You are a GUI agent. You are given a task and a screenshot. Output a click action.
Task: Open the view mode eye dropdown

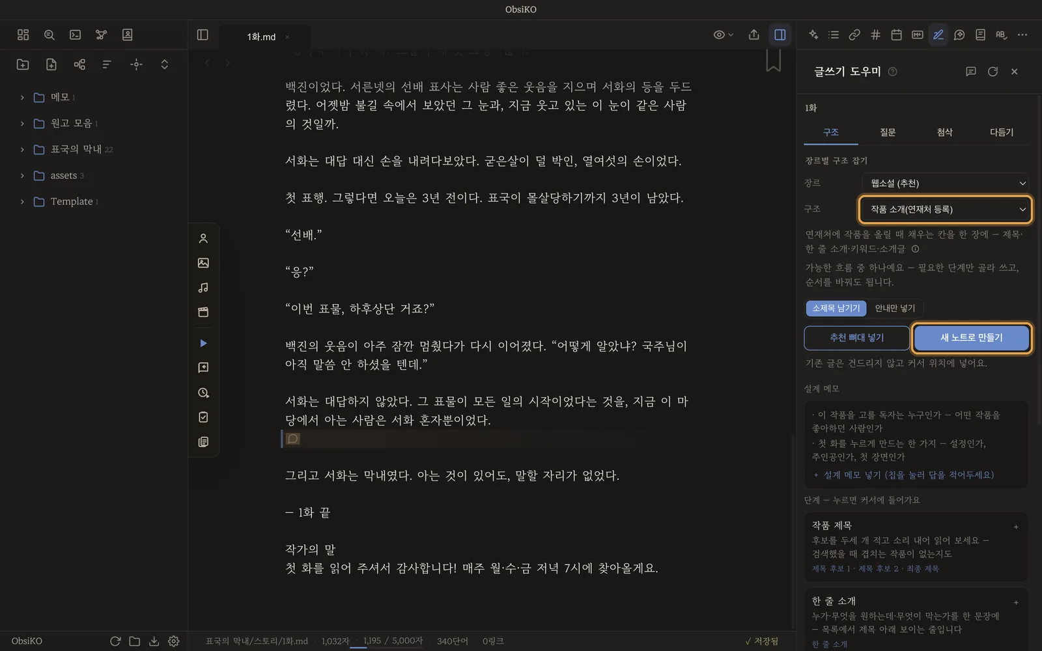(x=723, y=35)
